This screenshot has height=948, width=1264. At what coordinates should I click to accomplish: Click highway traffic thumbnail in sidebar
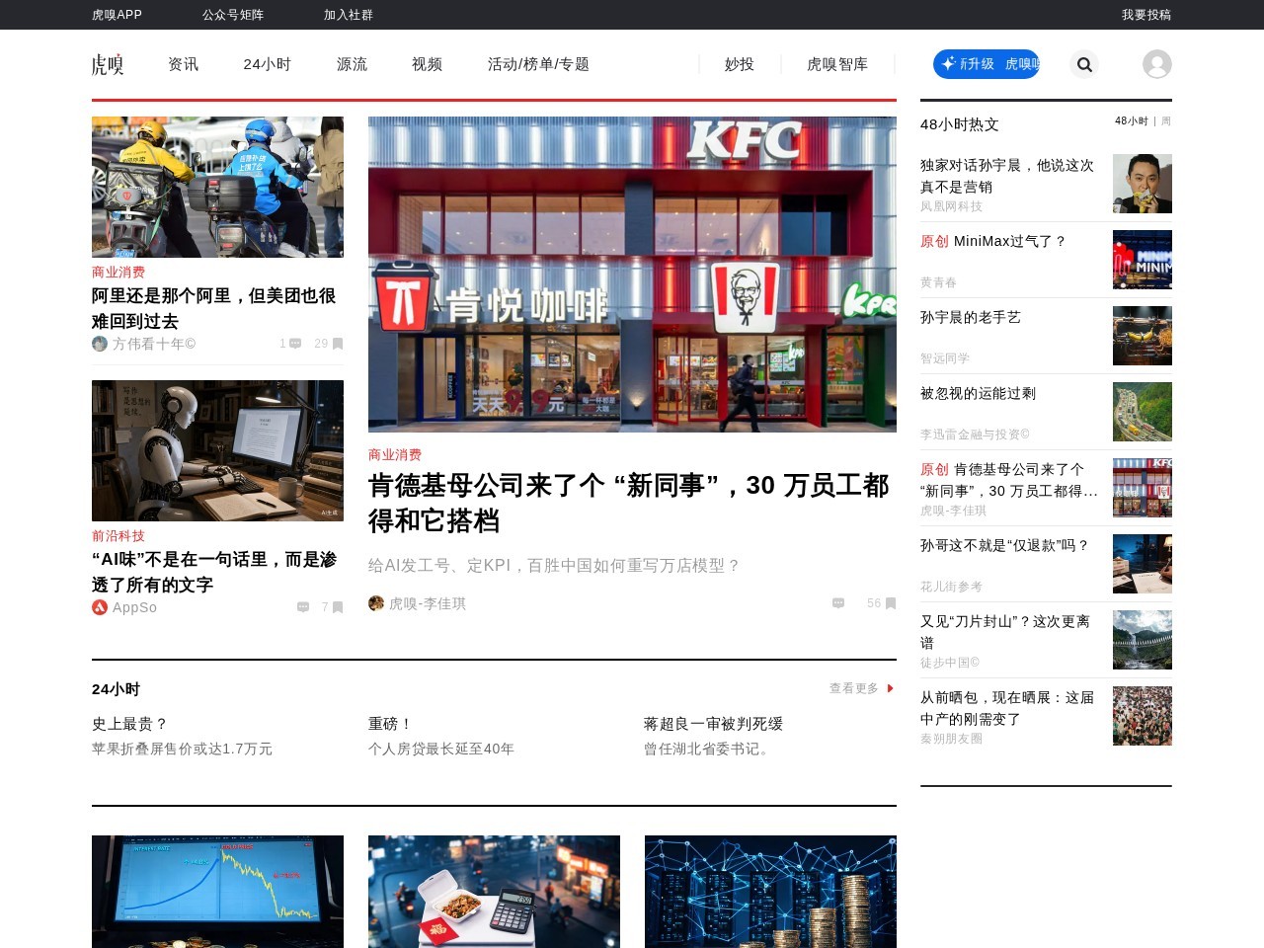point(1143,412)
